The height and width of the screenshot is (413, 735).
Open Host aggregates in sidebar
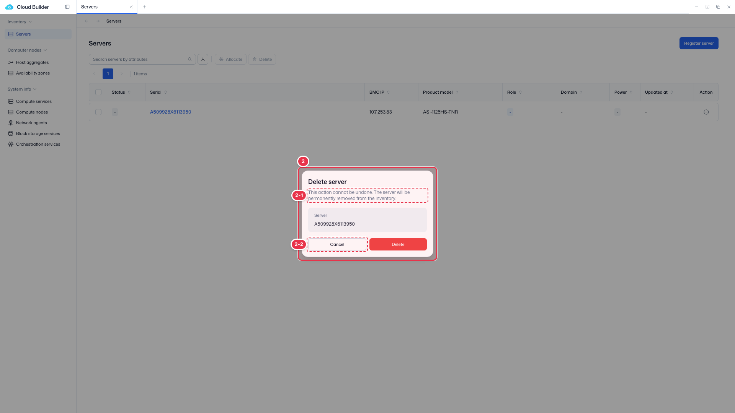tap(32, 62)
